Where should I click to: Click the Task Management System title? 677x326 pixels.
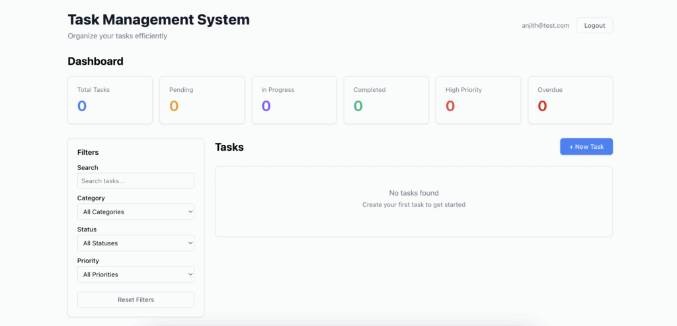tap(159, 20)
